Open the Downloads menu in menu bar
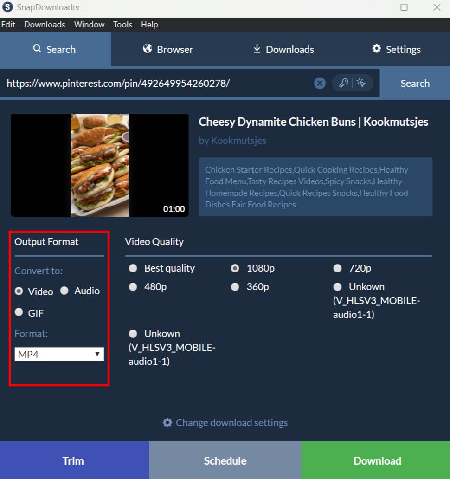The width and height of the screenshot is (450, 479). [45, 25]
